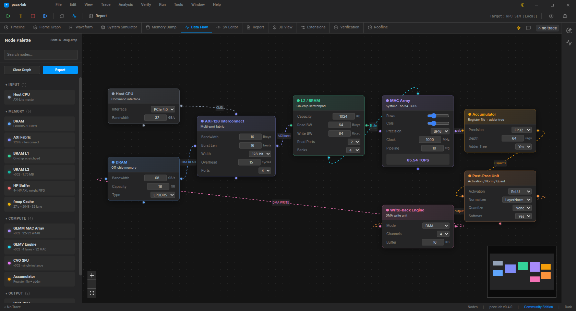Toggle light/dark theme using the sun icon

pos(522,5)
